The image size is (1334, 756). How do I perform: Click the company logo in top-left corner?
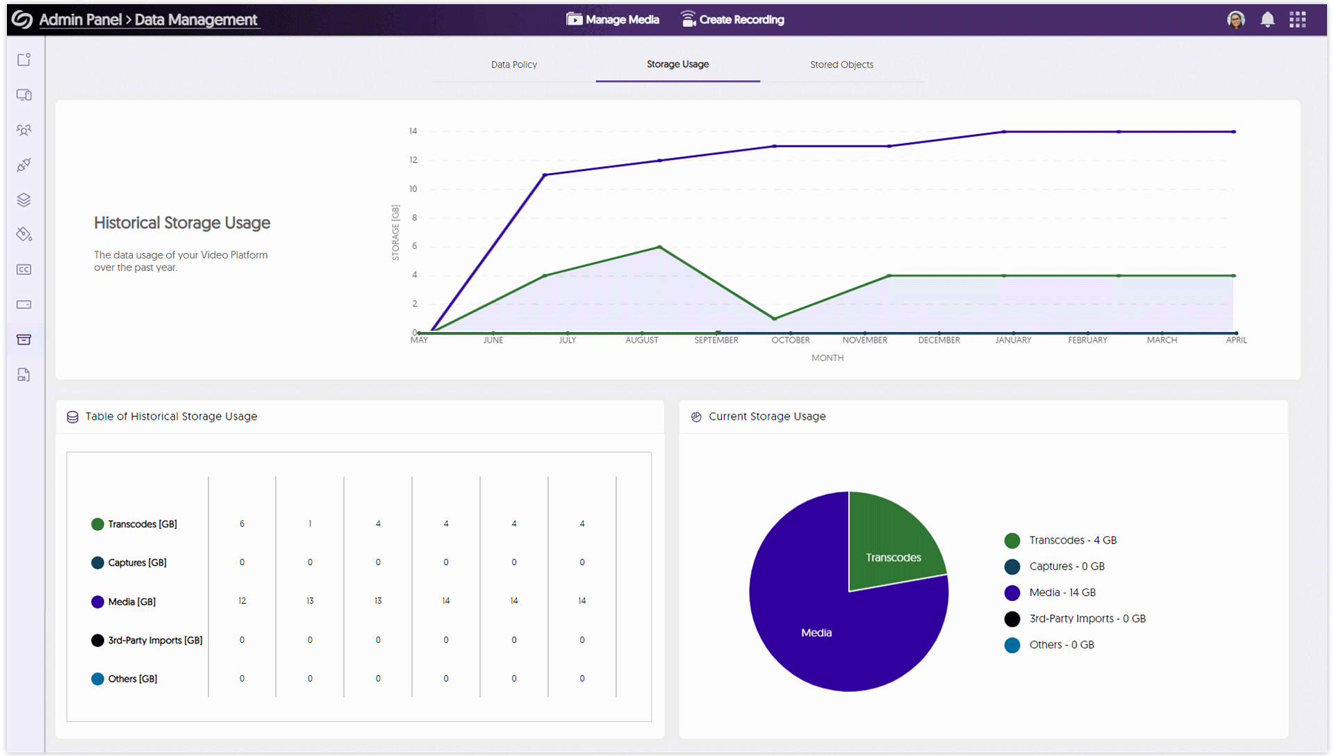click(x=21, y=19)
